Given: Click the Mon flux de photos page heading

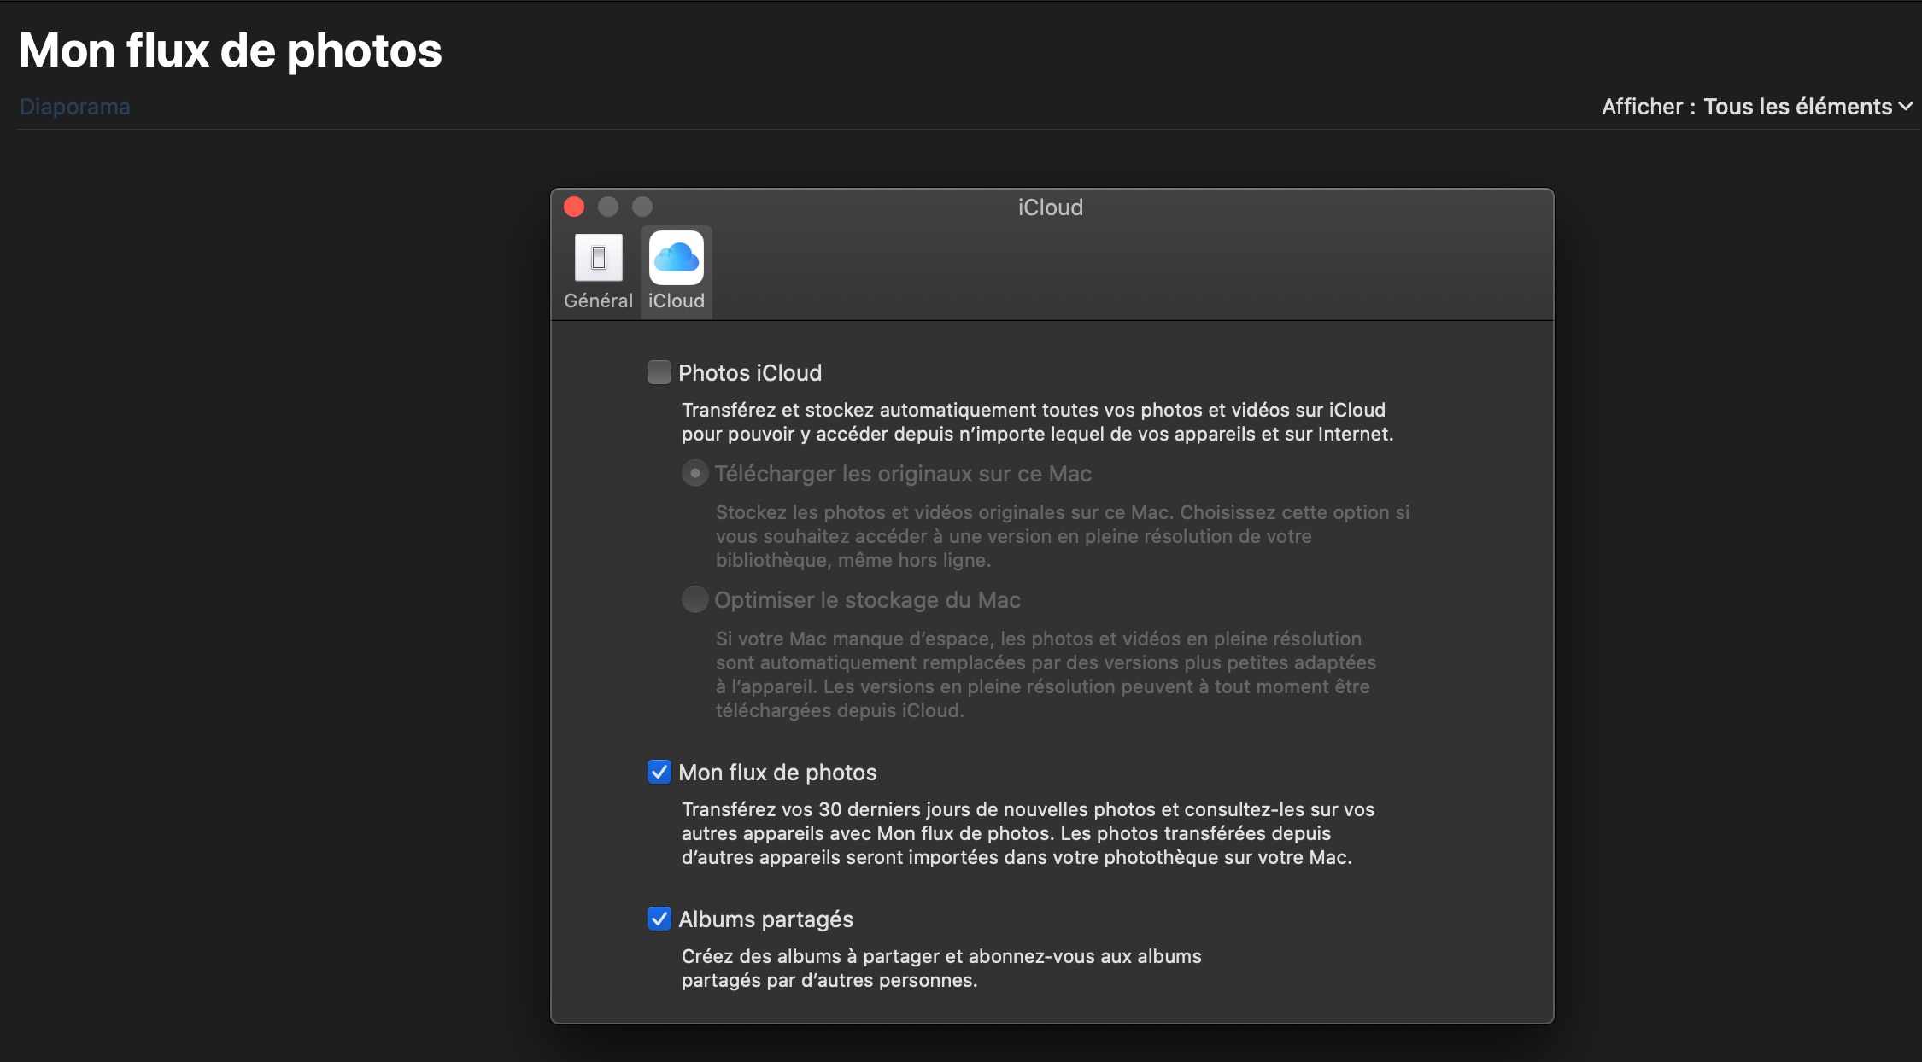Looking at the screenshot, I should [x=231, y=50].
